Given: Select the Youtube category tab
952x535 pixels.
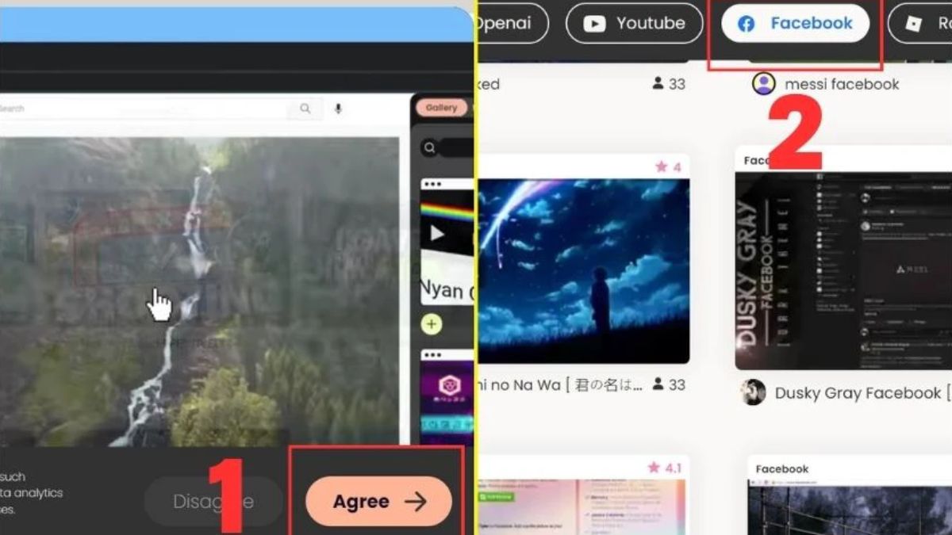Looking at the screenshot, I should [634, 24].
